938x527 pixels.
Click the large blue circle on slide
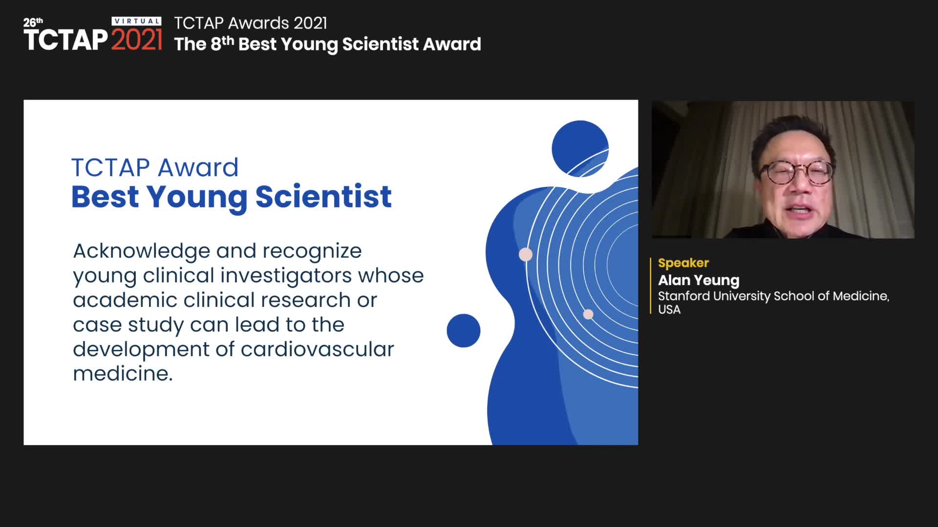(x=579, y=148)
